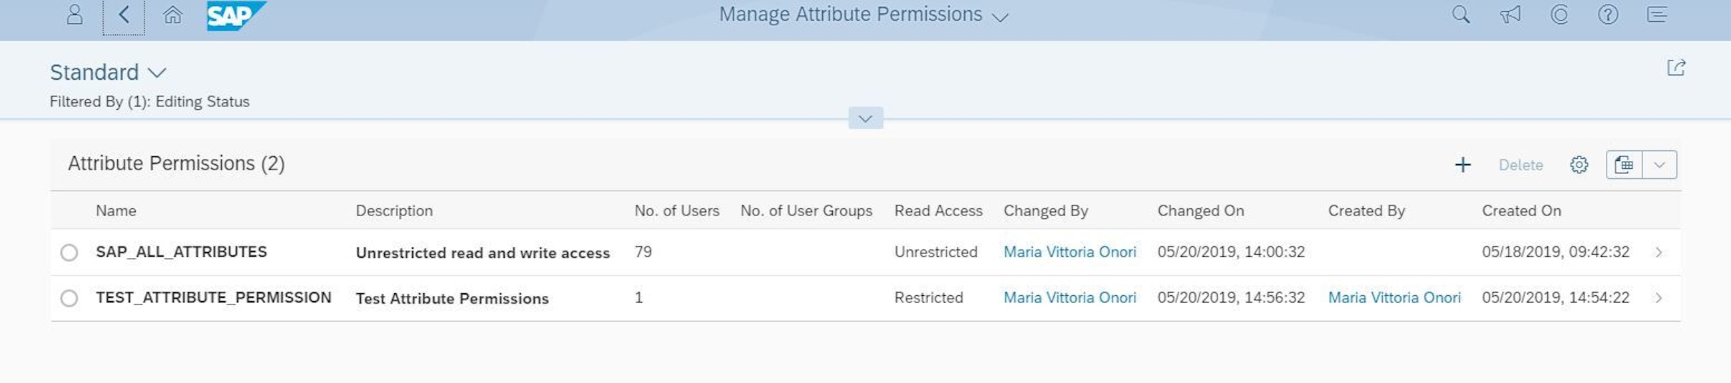Open Changed By link in TEST_ATTRIBUTE_PERMISSION row
The width and height of the screenshot is (1731, 383).
[1070, 298]
